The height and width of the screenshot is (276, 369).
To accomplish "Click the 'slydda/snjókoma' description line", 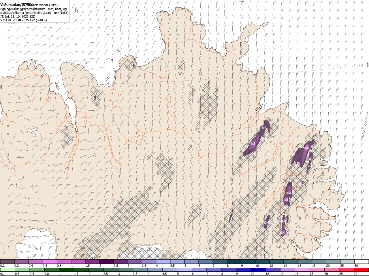I will (x=34, y=13).
